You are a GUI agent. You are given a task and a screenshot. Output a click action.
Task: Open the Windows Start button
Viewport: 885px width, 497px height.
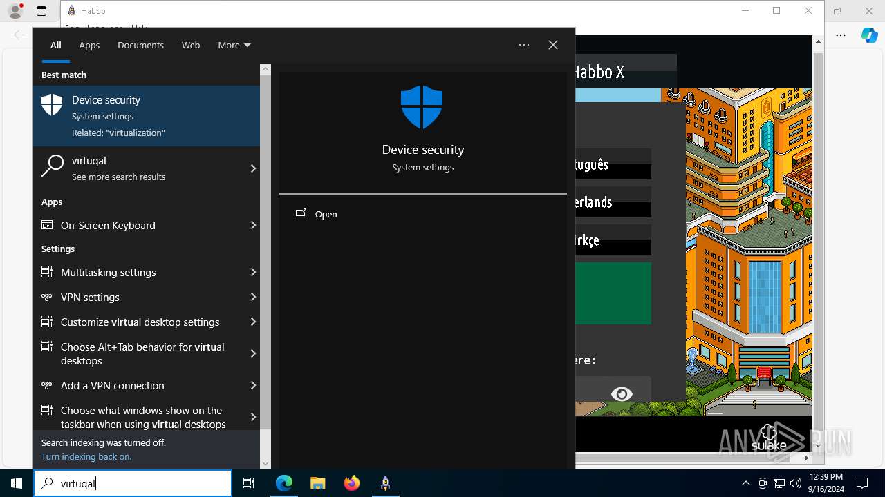tap(17, 483)
